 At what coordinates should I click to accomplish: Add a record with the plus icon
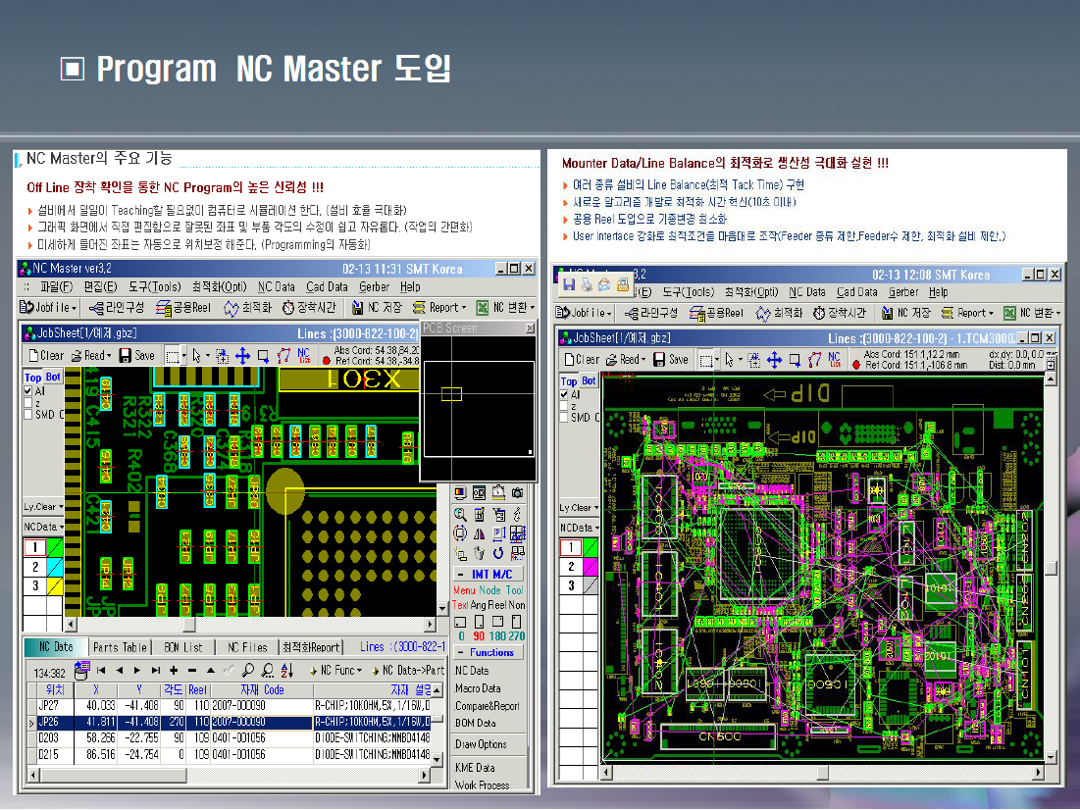click(174, 670)
